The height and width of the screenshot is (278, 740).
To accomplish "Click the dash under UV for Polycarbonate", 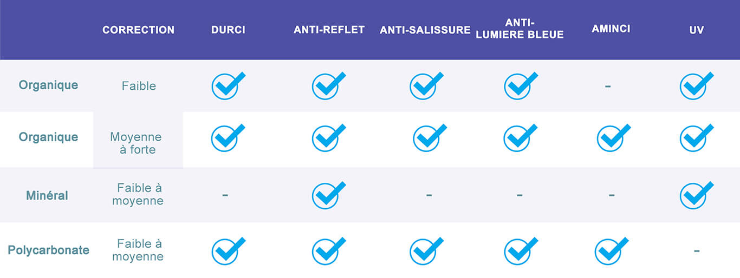I will click(697, 251).
